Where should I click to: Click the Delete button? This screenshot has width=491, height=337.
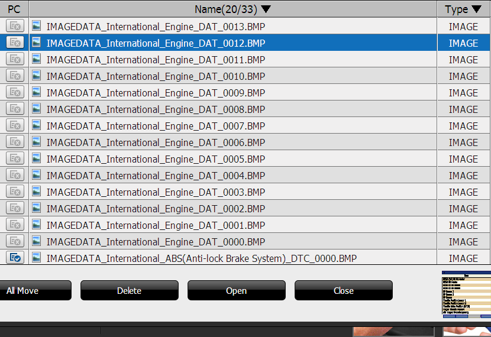click(130, 290)
